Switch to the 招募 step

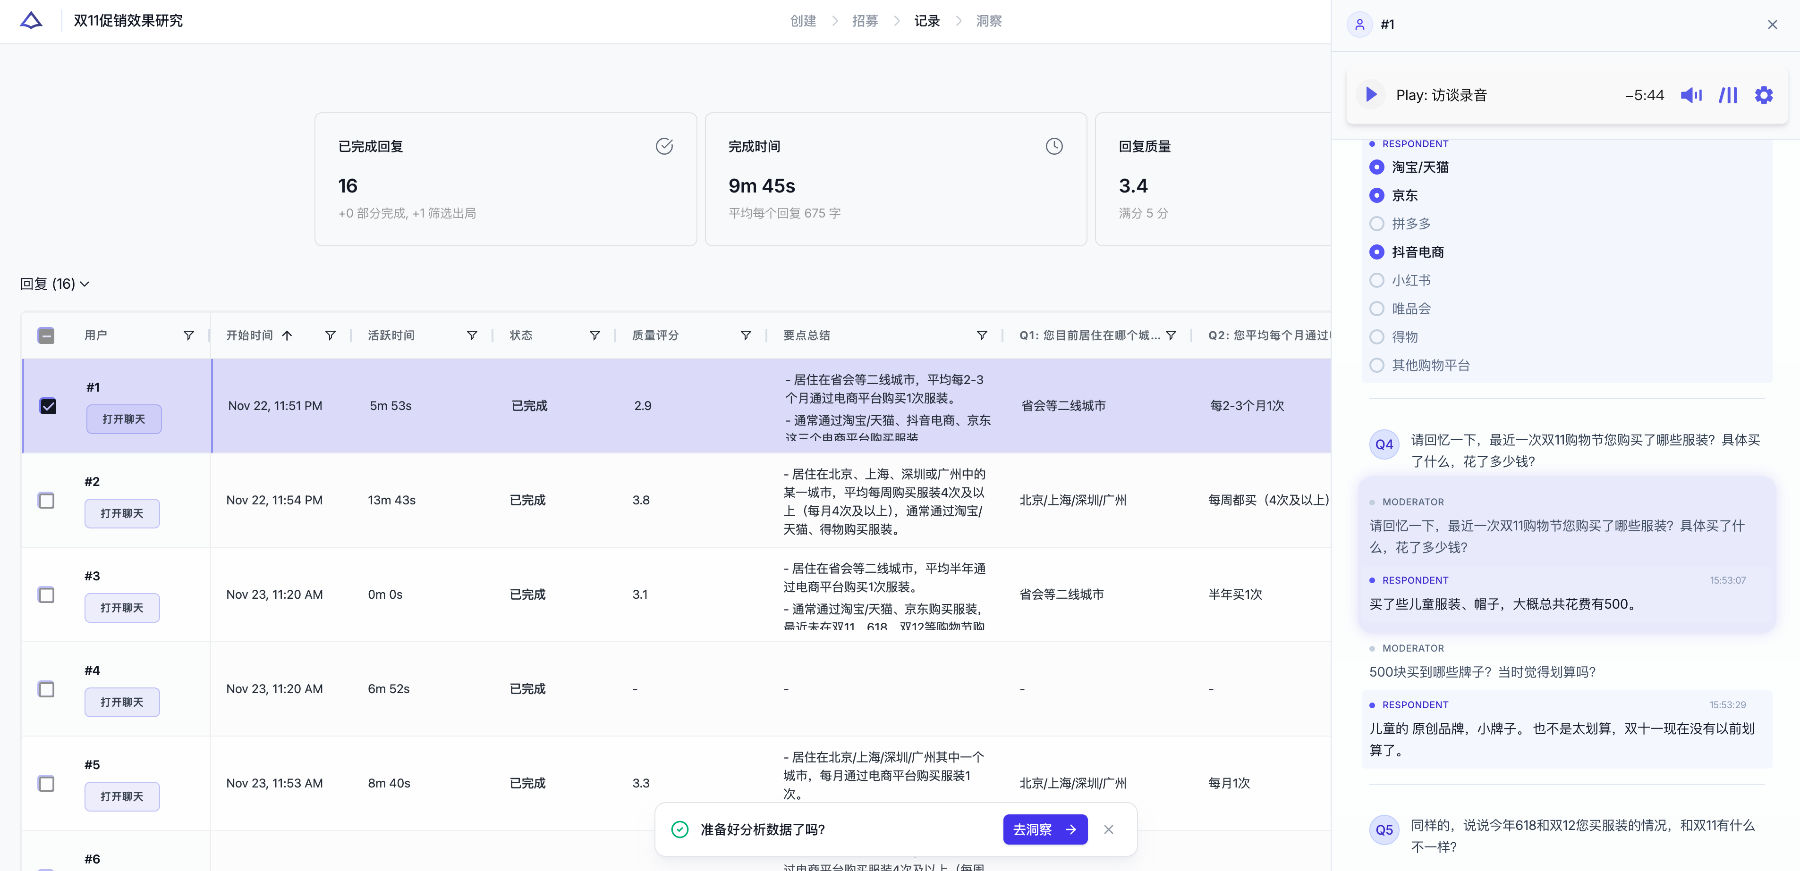click(865, 21)
